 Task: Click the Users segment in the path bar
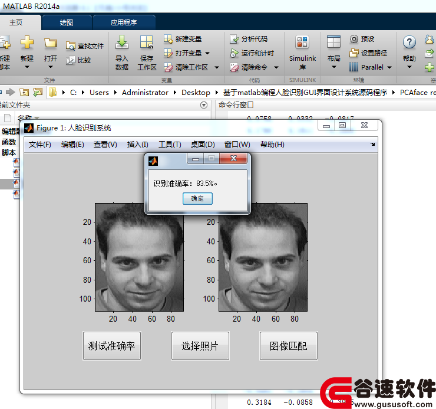coord(99,93)
